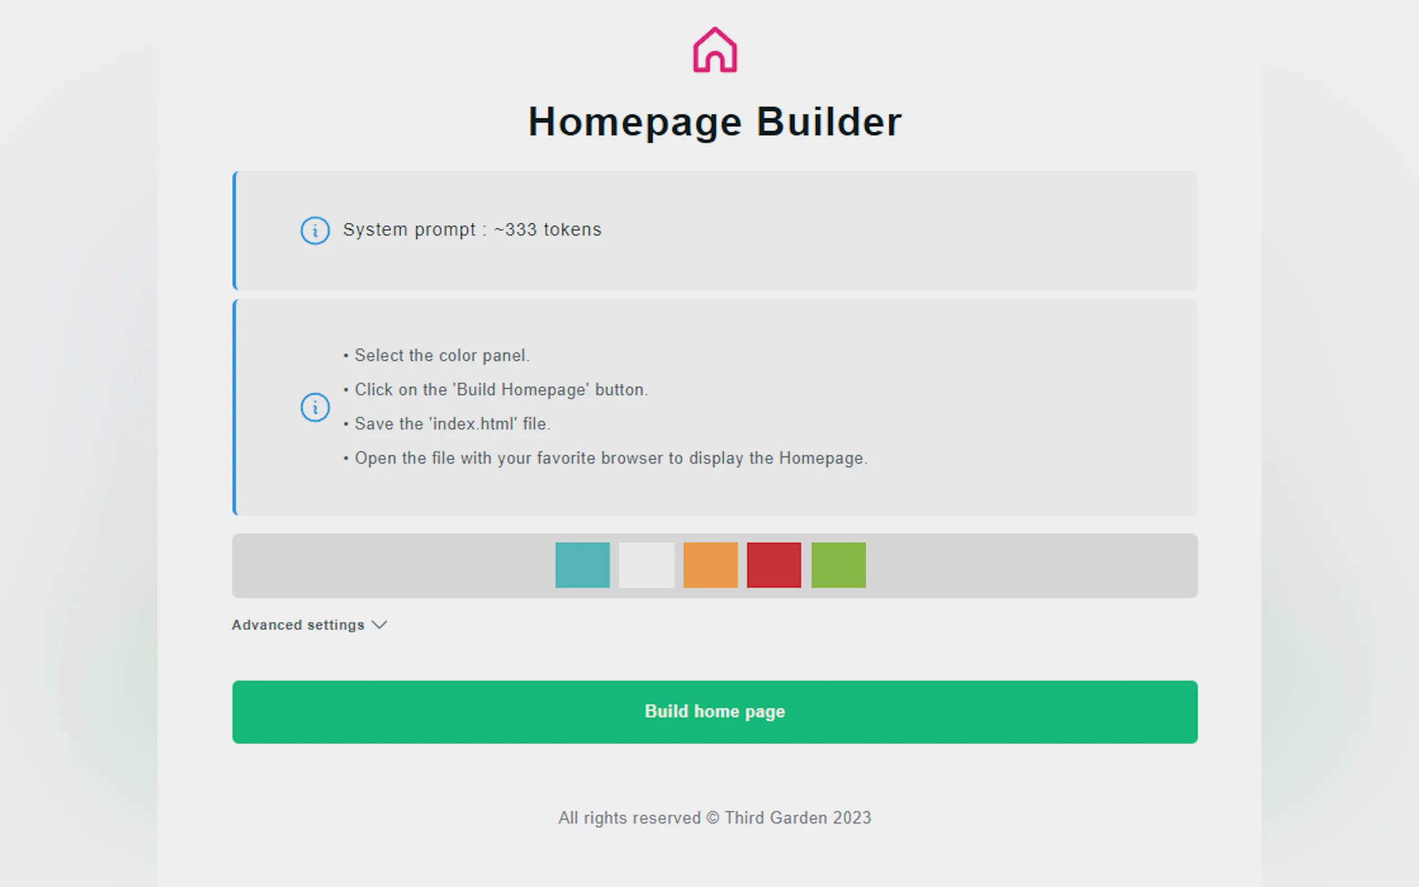Click the info icon beside System prompt
Image resolution: width=1419 pixels, height=887 pixels.
(315, 231)
